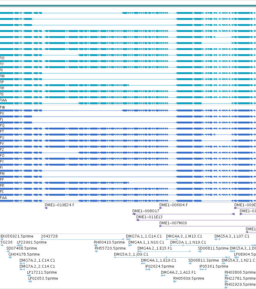Click the teal gene span bar at top
The image size is (256, 289).
coord(128,6)
